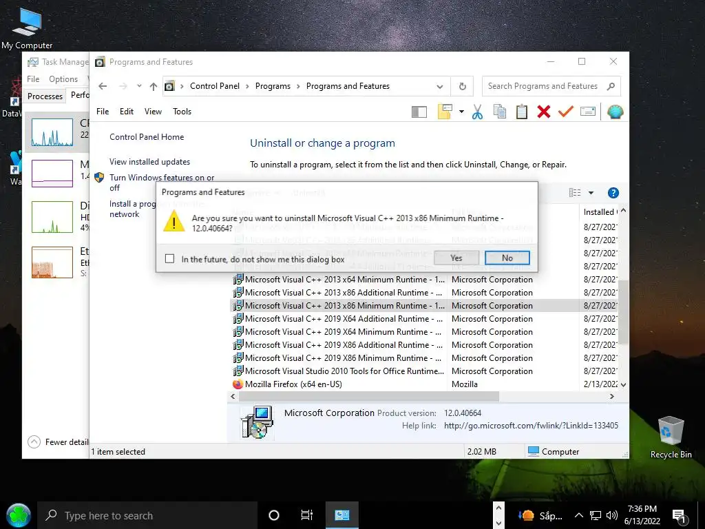
Task: Click the taskbar search box
Action: 147,515
